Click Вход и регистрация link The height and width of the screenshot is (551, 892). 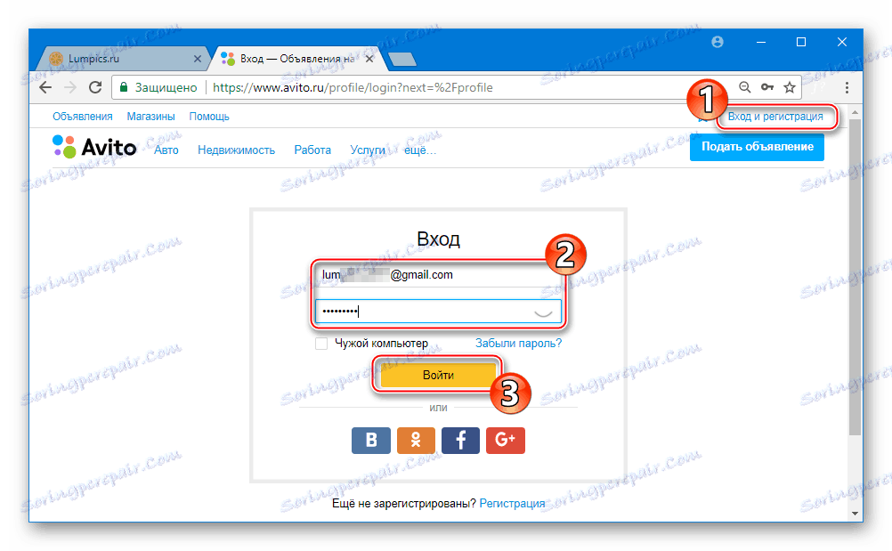[x=775, y=117]
